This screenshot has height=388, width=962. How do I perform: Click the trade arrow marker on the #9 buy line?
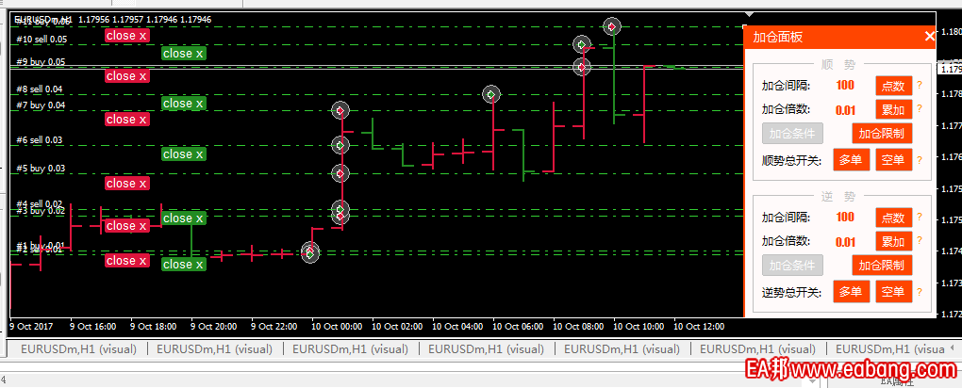click(x=582, y=66)
